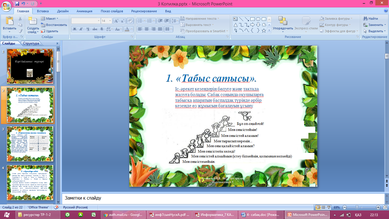
Task: Click the Copy icon in the clipboard group
Action: [20, 25]
